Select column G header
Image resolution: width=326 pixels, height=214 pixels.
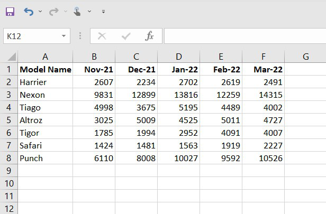(x=306, y=57)
